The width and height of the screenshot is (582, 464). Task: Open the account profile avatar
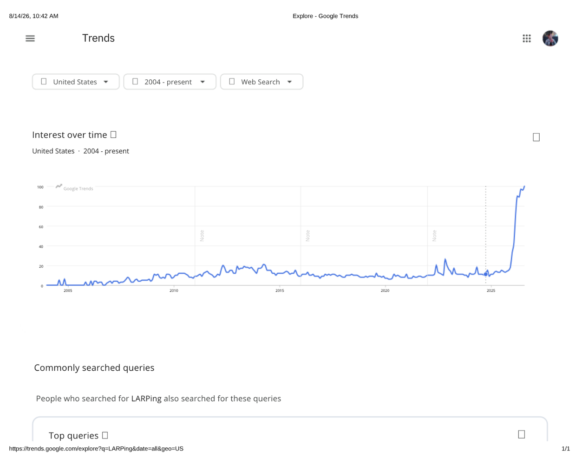pyautogui.click(x=550, y=39)
